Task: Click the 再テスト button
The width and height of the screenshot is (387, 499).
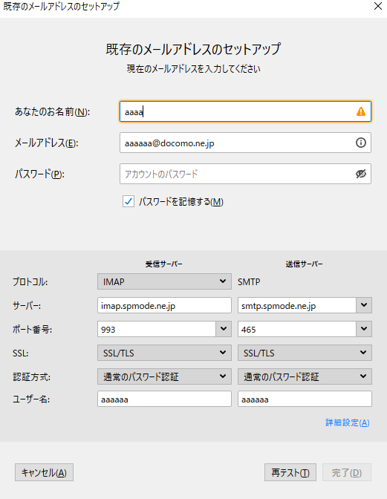Action: tap(290, 472)
